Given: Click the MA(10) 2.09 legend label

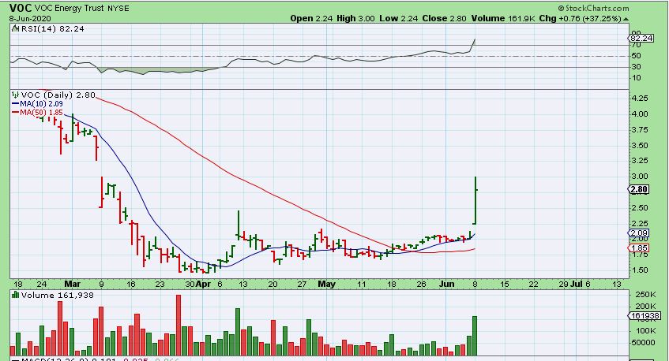Looking at the screenshot, I should (x=41, y=104).
